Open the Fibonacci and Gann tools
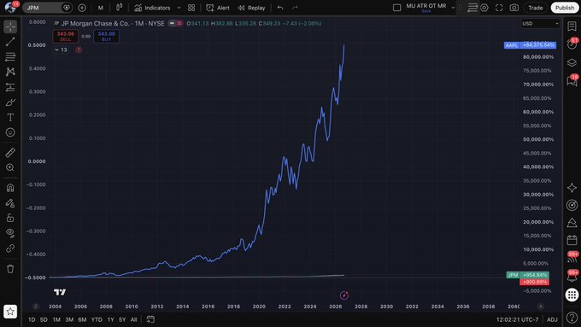 [x=10, y=56]
